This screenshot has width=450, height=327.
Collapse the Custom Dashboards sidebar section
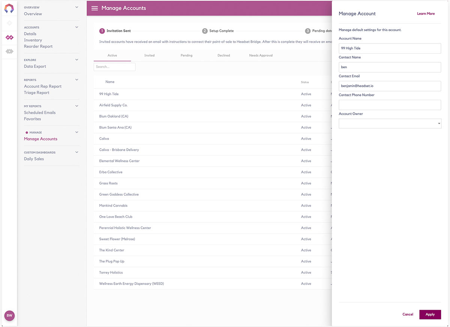(x=77, y=152)
